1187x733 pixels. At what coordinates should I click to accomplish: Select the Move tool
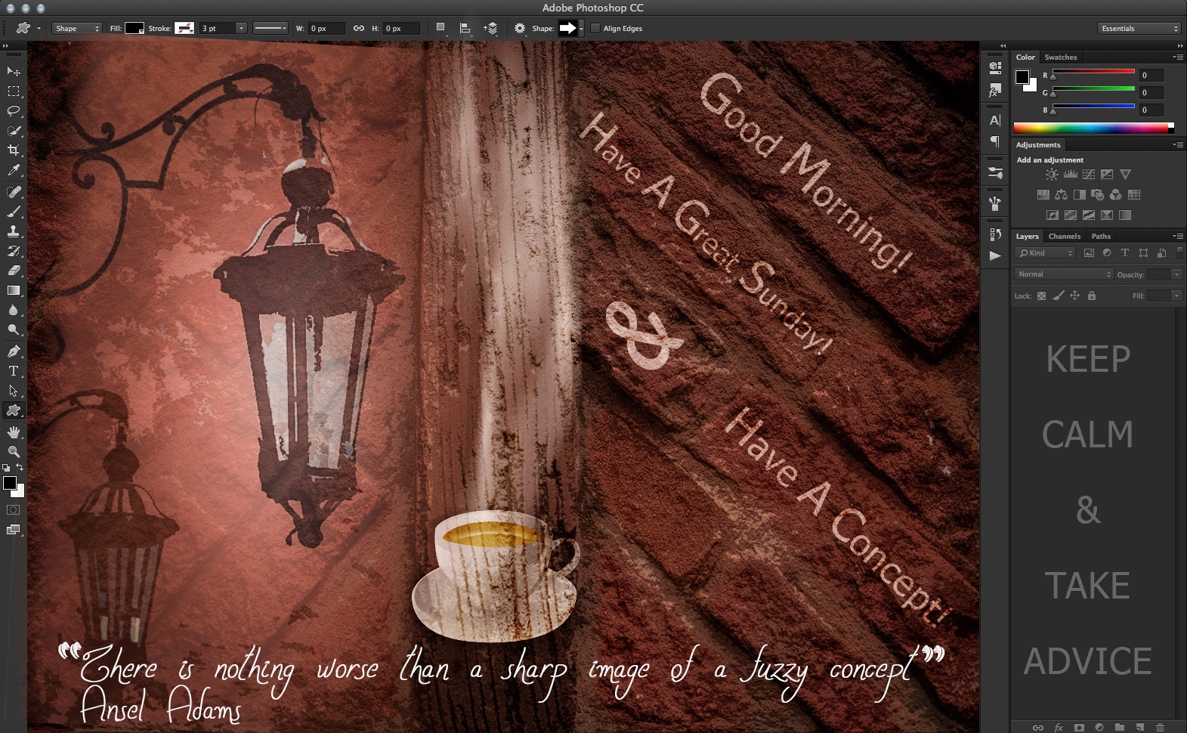(x=13, y=71)
